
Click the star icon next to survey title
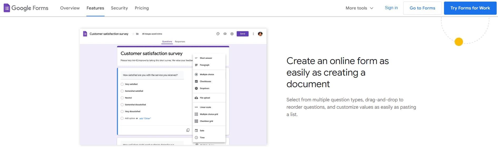tap(133, 34)
